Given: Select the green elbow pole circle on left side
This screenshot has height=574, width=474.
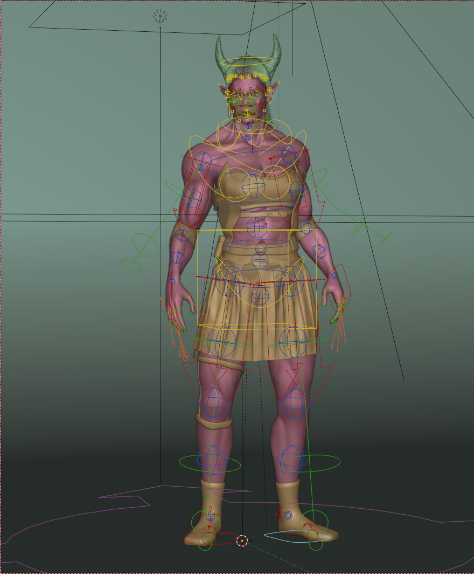Looking at the screenshot, I should click(x=145, y=246).
